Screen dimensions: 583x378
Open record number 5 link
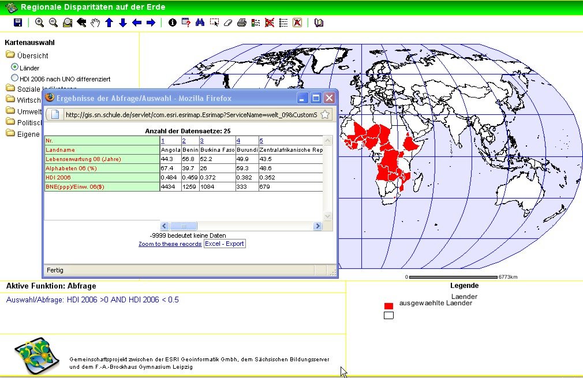click(x=261, y=140)
